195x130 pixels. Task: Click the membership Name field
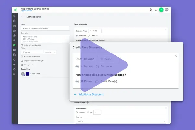(x=45, y=28)
